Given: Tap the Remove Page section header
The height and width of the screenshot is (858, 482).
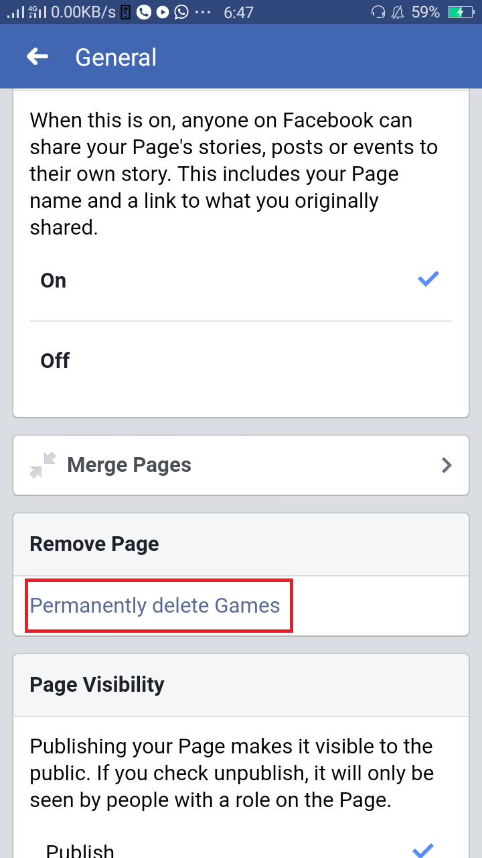Looking at the screenshot, I should (94, 544).
